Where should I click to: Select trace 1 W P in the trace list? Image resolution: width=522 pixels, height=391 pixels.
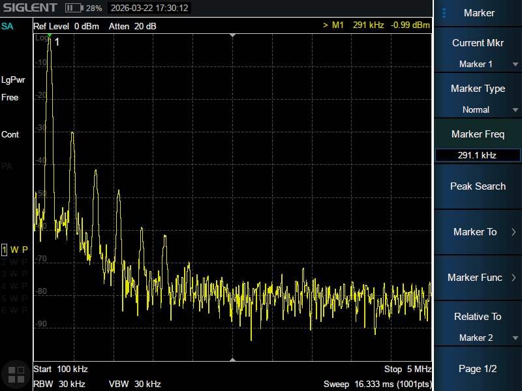click(15, 250)
